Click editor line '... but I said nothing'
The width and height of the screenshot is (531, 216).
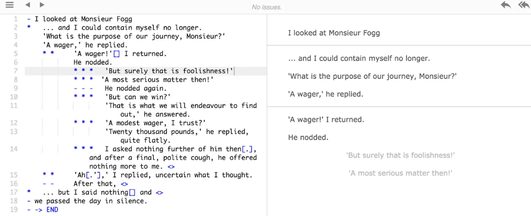(x=97, y=192)
